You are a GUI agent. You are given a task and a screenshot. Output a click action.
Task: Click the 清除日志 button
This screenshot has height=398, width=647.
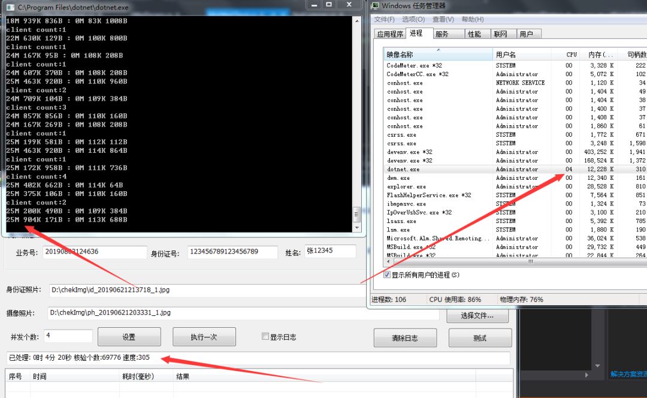tap(406, 337)
